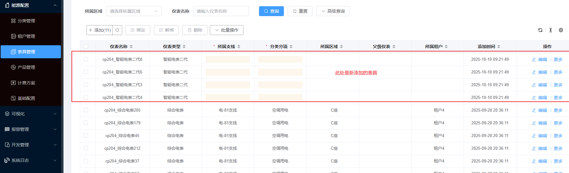Click the reload icon beside 添加(11)

[117, 30]
